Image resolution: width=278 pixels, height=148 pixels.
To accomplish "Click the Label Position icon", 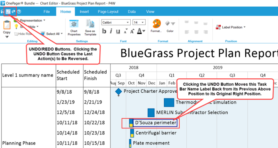I will tap(218, 27).
